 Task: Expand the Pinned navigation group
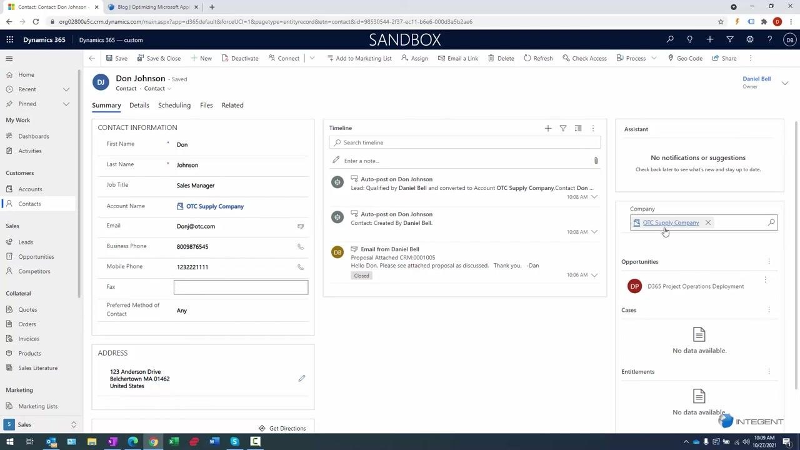[66, 104]
